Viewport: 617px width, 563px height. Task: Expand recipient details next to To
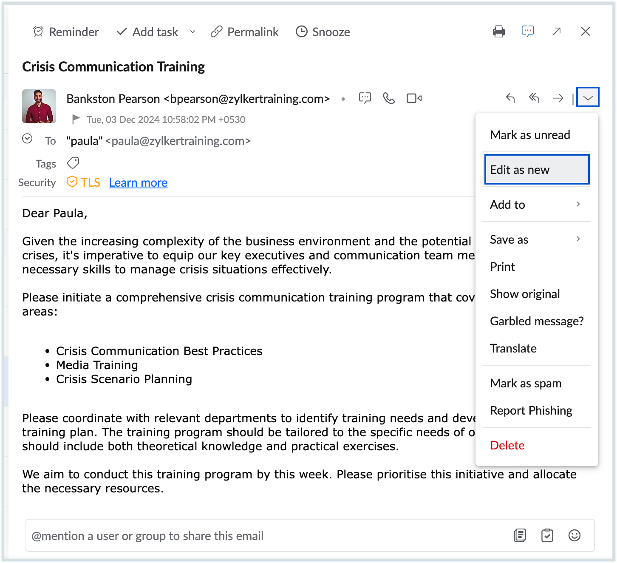pyautogui.click(x=27, y=139)
